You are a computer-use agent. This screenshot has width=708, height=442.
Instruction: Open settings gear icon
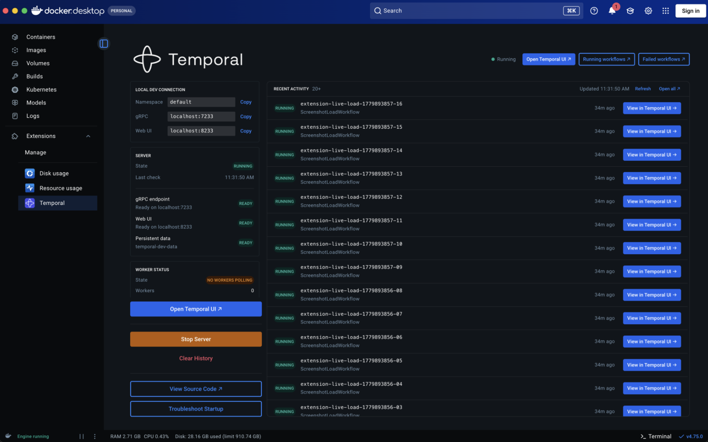648,11
